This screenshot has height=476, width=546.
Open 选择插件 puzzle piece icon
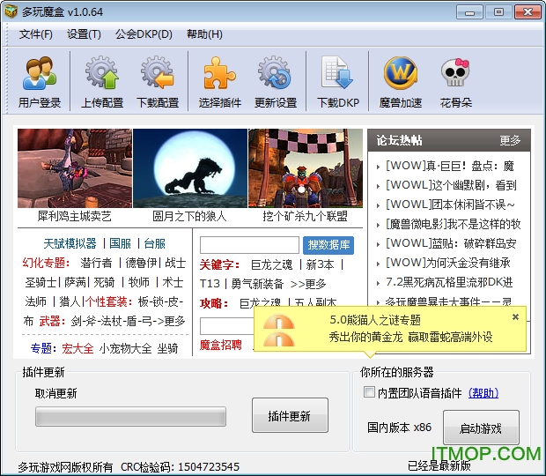coord(220,82)
